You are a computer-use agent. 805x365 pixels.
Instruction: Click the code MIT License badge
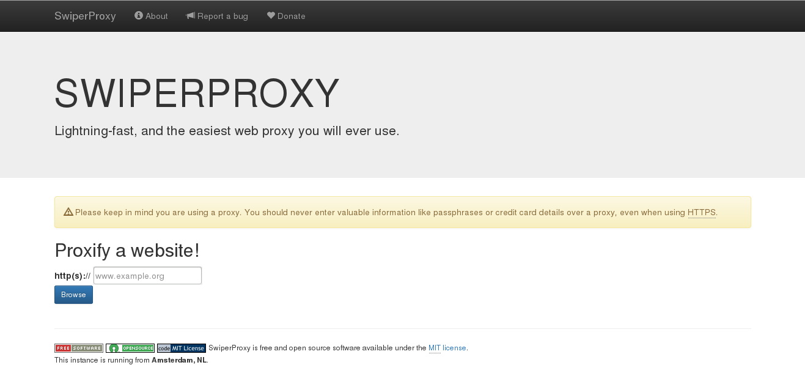182,348
